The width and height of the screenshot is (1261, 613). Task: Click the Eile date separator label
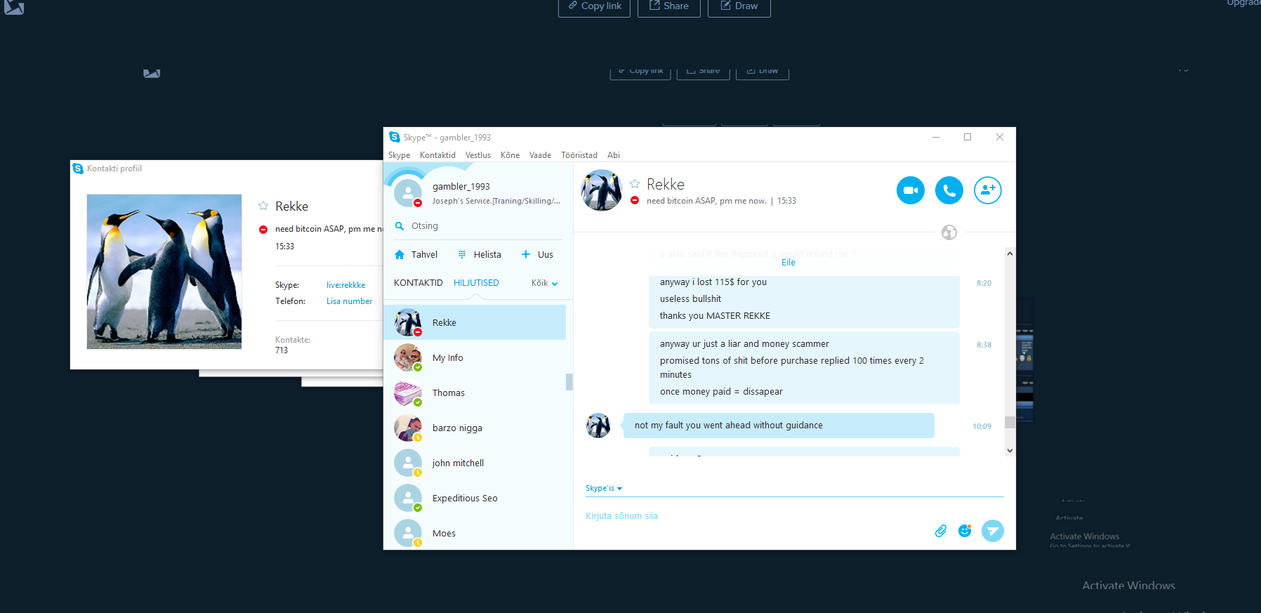coord(788,263)
